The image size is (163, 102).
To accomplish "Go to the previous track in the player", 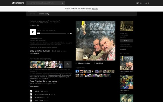I will (x=68, y=33).
